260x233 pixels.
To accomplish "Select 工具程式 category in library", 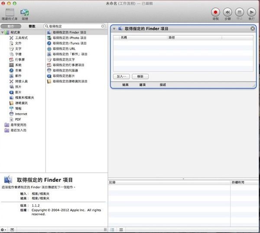I will (x=21, y=38).
